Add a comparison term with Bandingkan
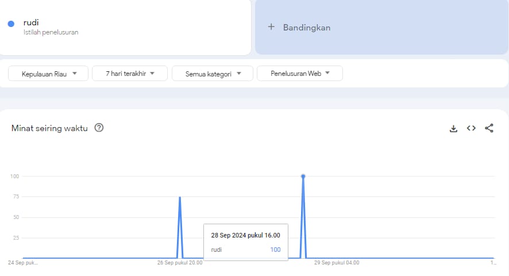 click(381, 27)
